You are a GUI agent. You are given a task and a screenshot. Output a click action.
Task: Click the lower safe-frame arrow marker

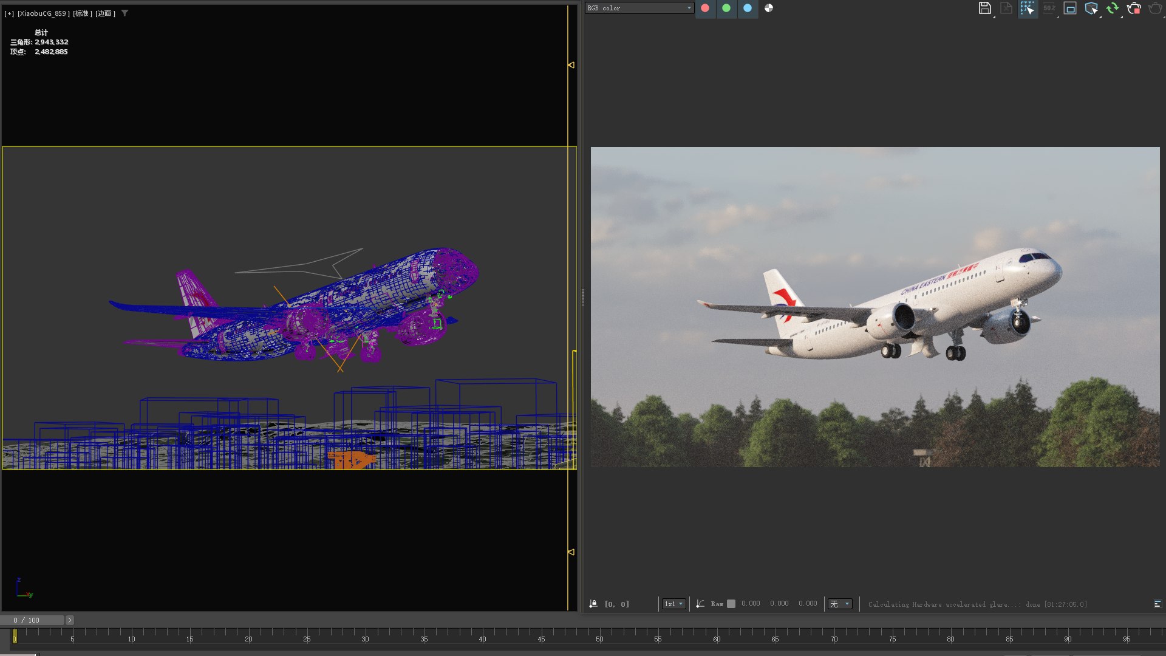click(x=571, y=552)
